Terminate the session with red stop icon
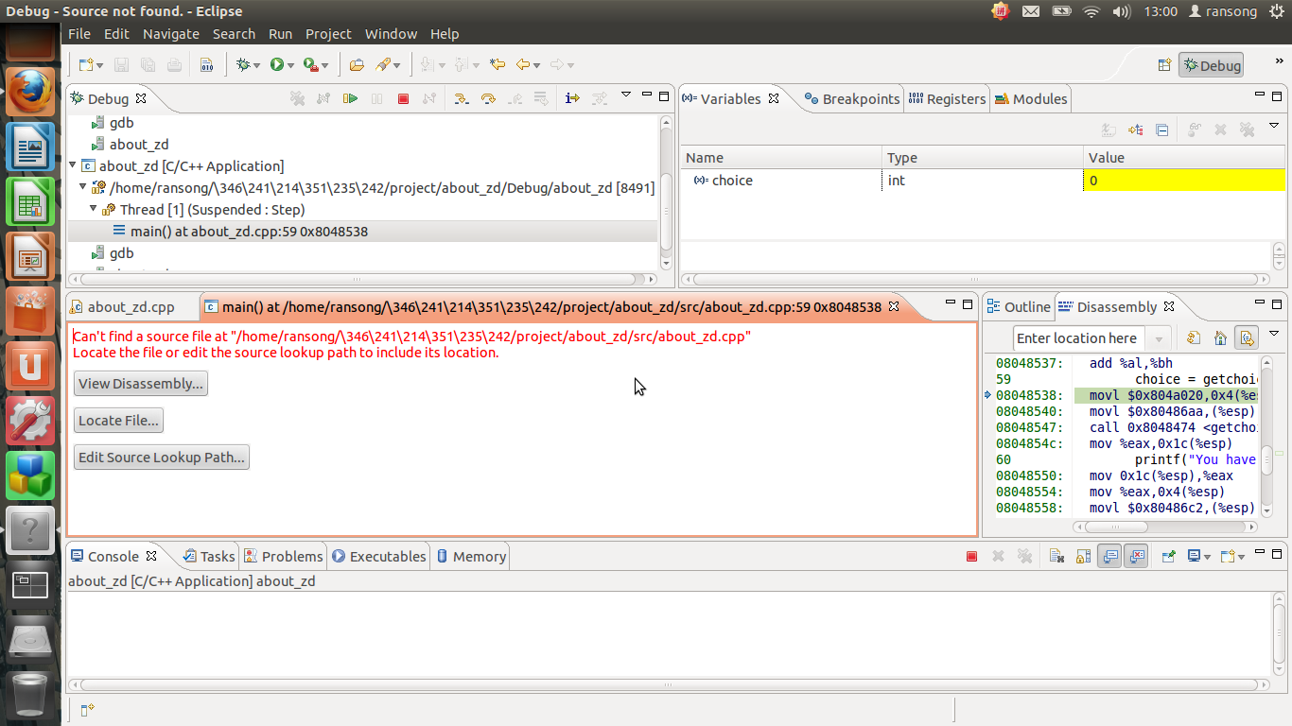The height and width of the screenshot is (726, 1292). pyautogui.click(x=403, y=98)
